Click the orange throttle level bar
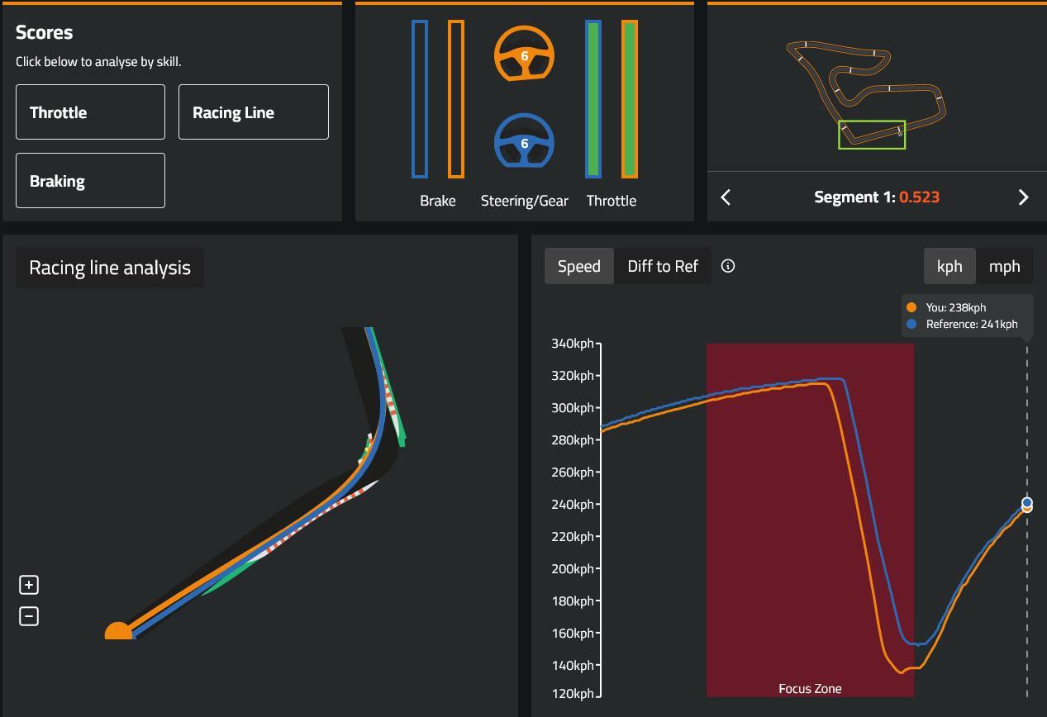Viewport: 1047px width, 717px height. point(630,99)
